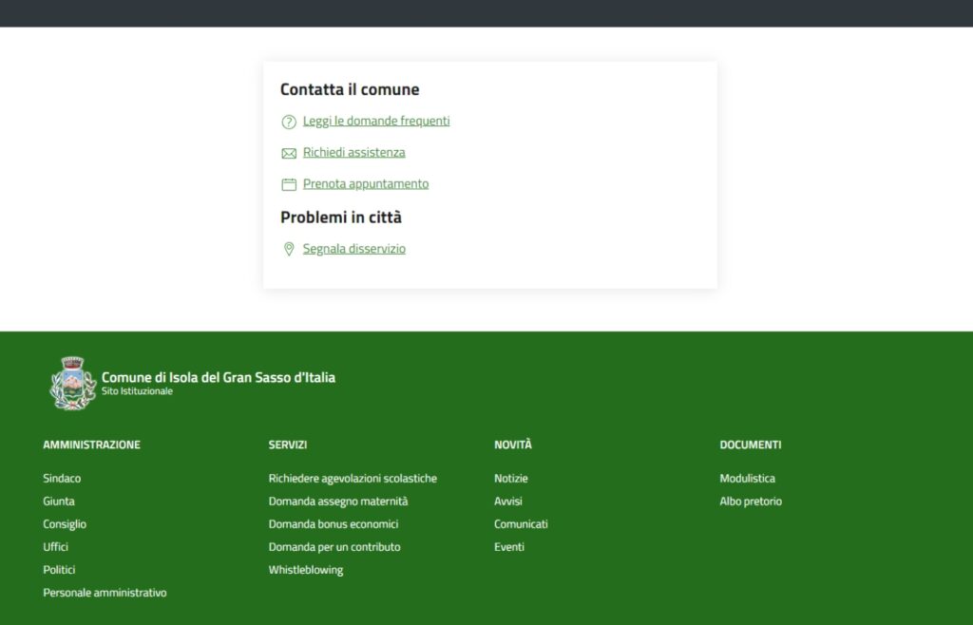Select Domanda assegno maternità link

pos(337,502)
